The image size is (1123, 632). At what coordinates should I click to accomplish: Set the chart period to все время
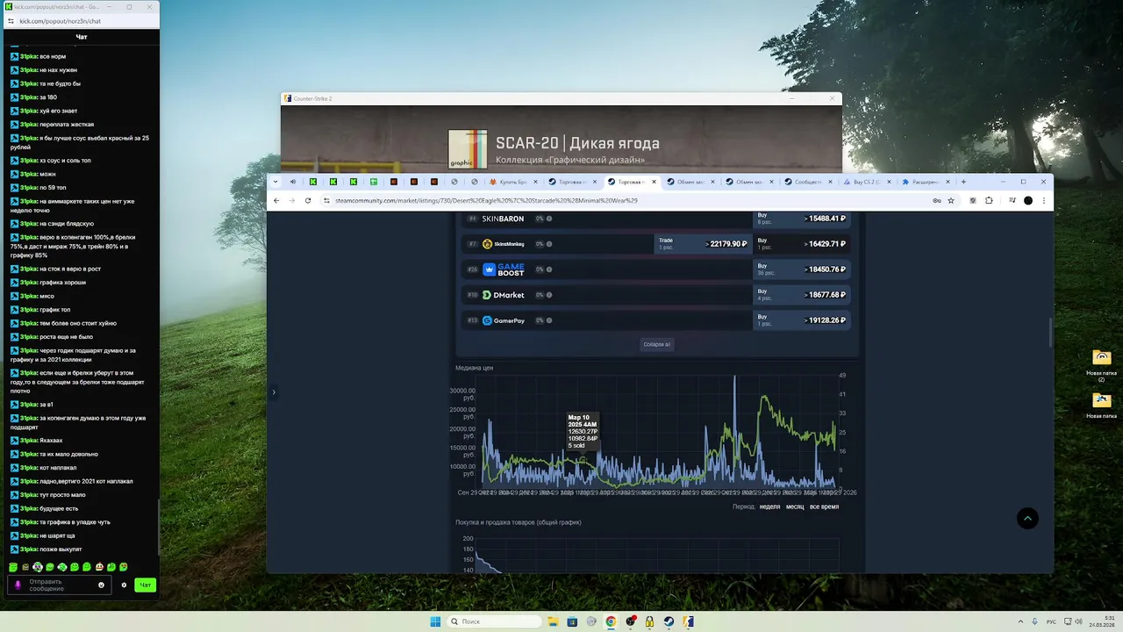[x=824, y=506]
